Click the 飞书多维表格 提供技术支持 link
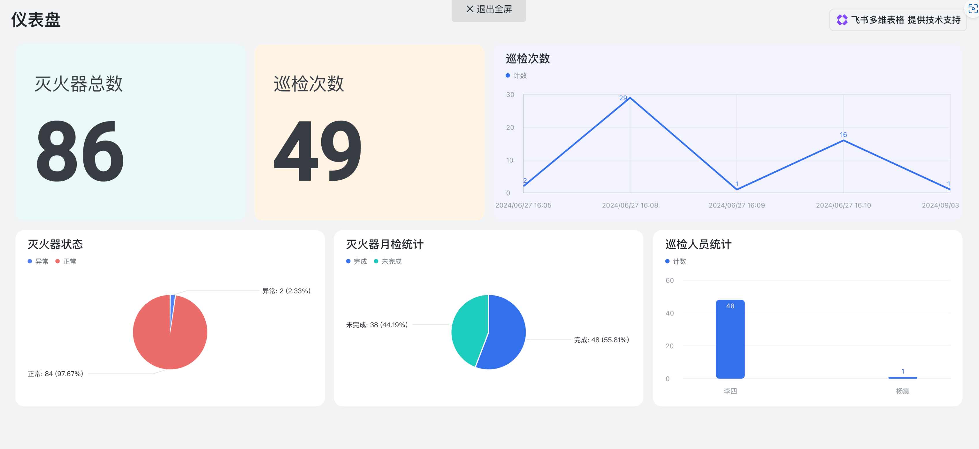The width and height of the screenshot is (979, 449). pyautogui.click(x=905, y=20)
